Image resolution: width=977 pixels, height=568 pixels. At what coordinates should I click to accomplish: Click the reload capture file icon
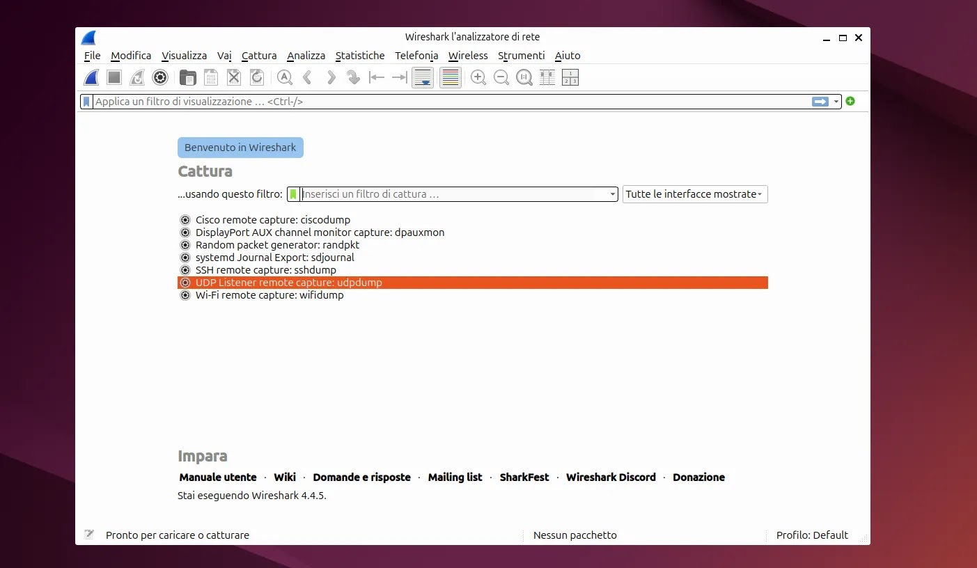coord(257,77)
